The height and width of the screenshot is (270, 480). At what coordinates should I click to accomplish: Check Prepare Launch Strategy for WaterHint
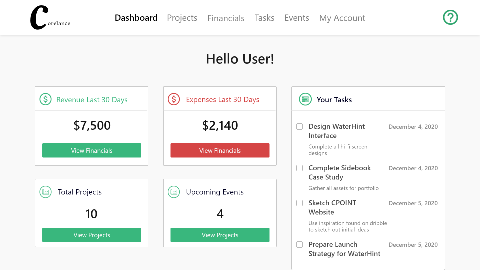coord(299,244)
